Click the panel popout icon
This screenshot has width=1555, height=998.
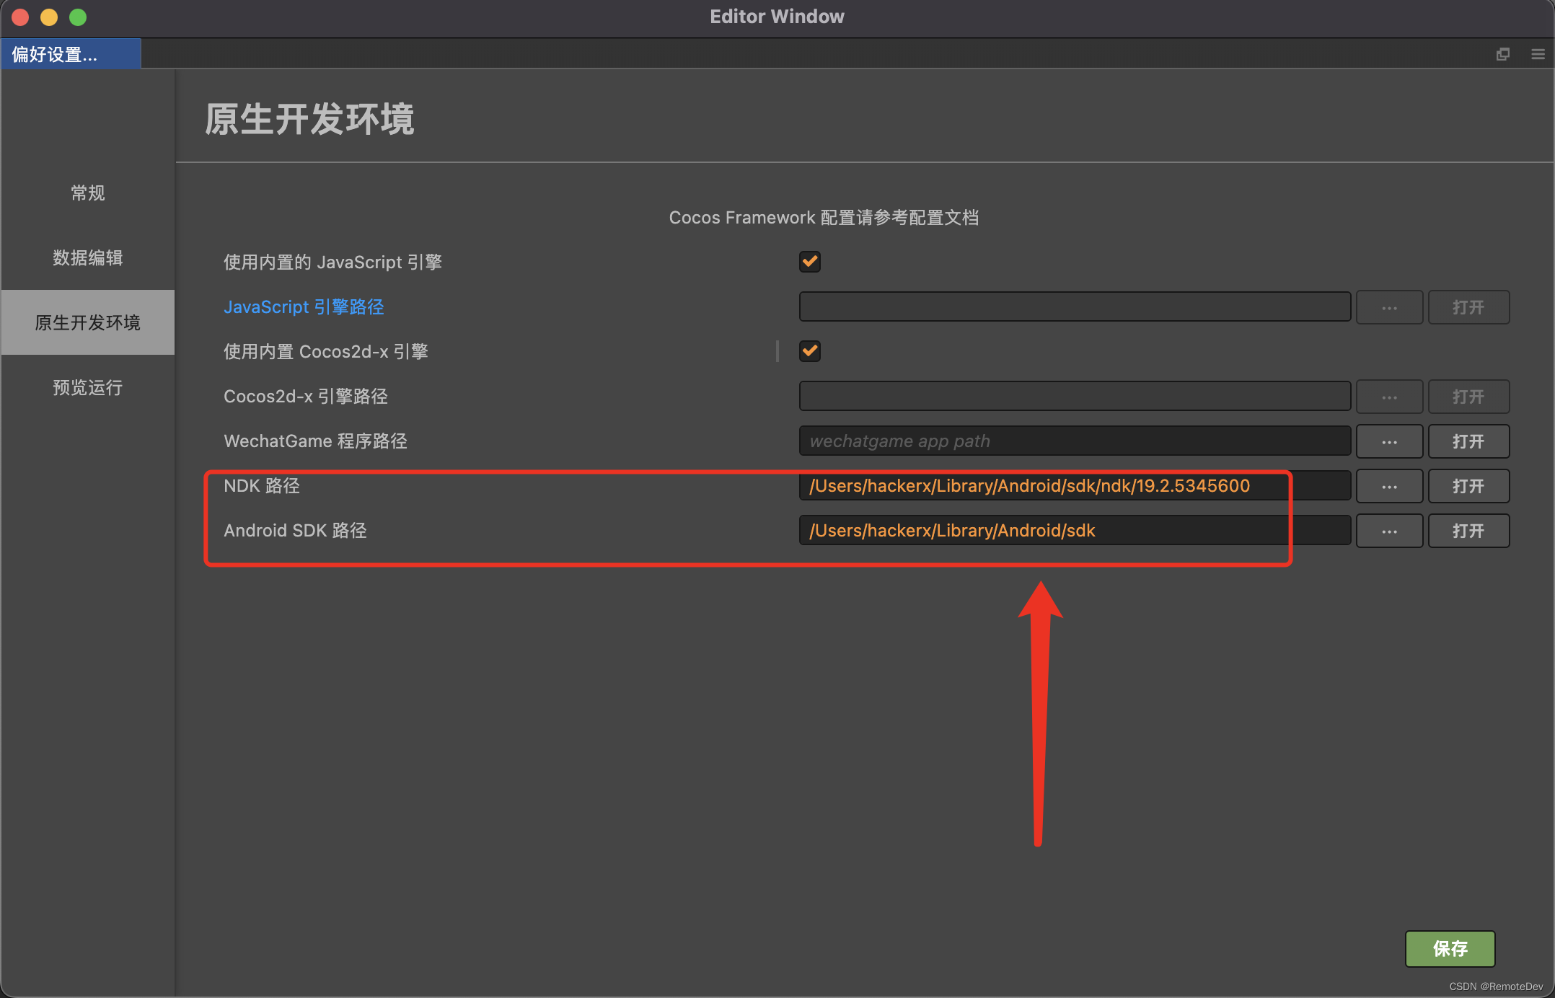click(1503, 54)
